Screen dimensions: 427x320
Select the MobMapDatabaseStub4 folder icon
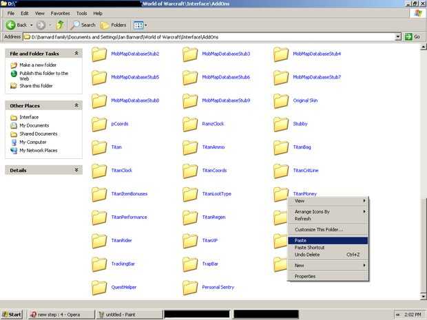pos(281,54)
